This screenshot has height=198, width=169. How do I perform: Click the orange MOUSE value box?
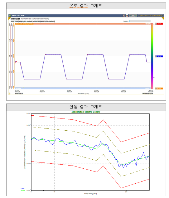click(x=160, y=88)
